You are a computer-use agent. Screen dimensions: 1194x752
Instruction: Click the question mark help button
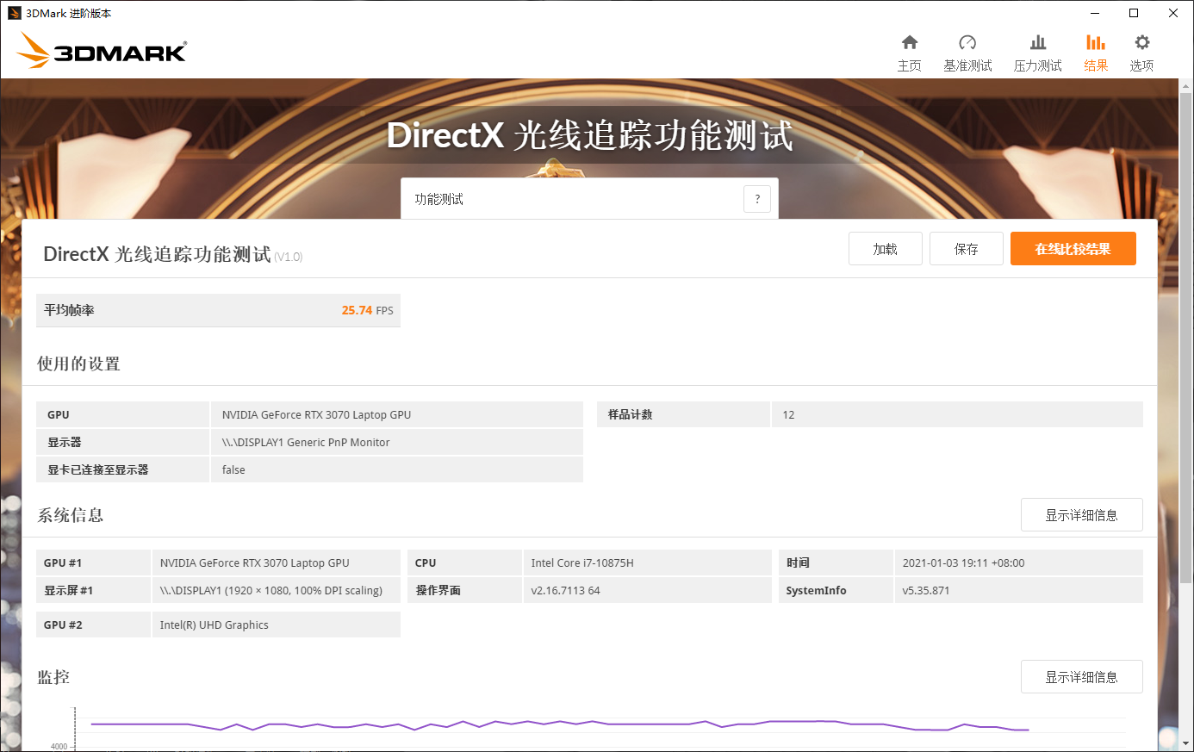[757, 199]
